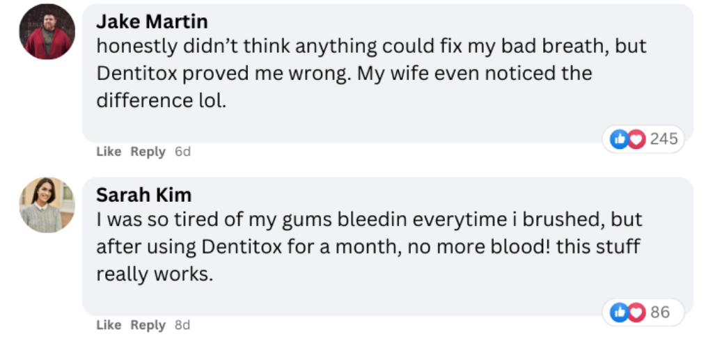Click heart reaction icon on Sarah's comment
Image resolution: width=713 pixels, height=341 pixels.
(636, 312)
